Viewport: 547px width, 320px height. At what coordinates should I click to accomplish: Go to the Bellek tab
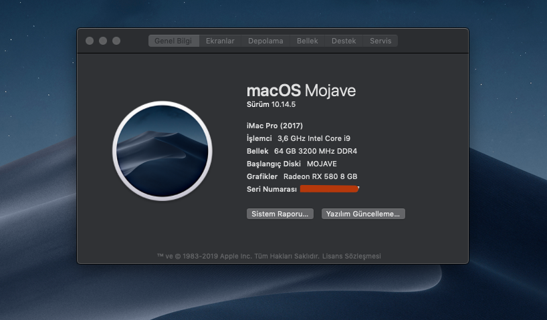pyautogui.click(x=308, y=41)
